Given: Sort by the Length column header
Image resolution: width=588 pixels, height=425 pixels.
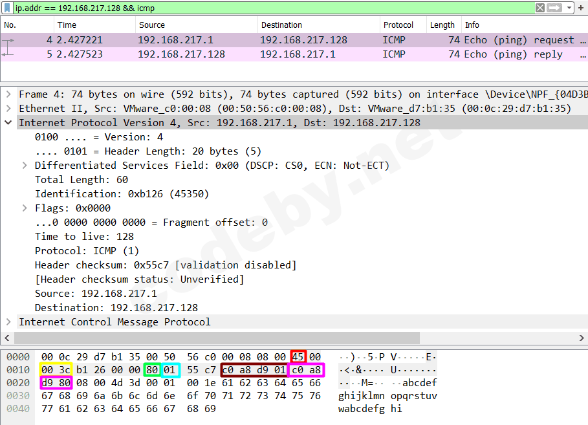Looking at the screenshot, I should 444,25.
